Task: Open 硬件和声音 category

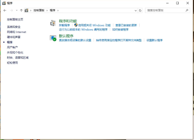Action: point(14,37)
